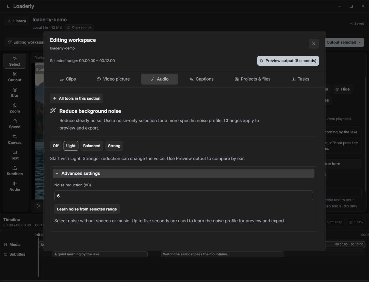The height and width of the screenshot is (282, 369).
Task: Choose Balanced noise reduction level
Action: 92,146
